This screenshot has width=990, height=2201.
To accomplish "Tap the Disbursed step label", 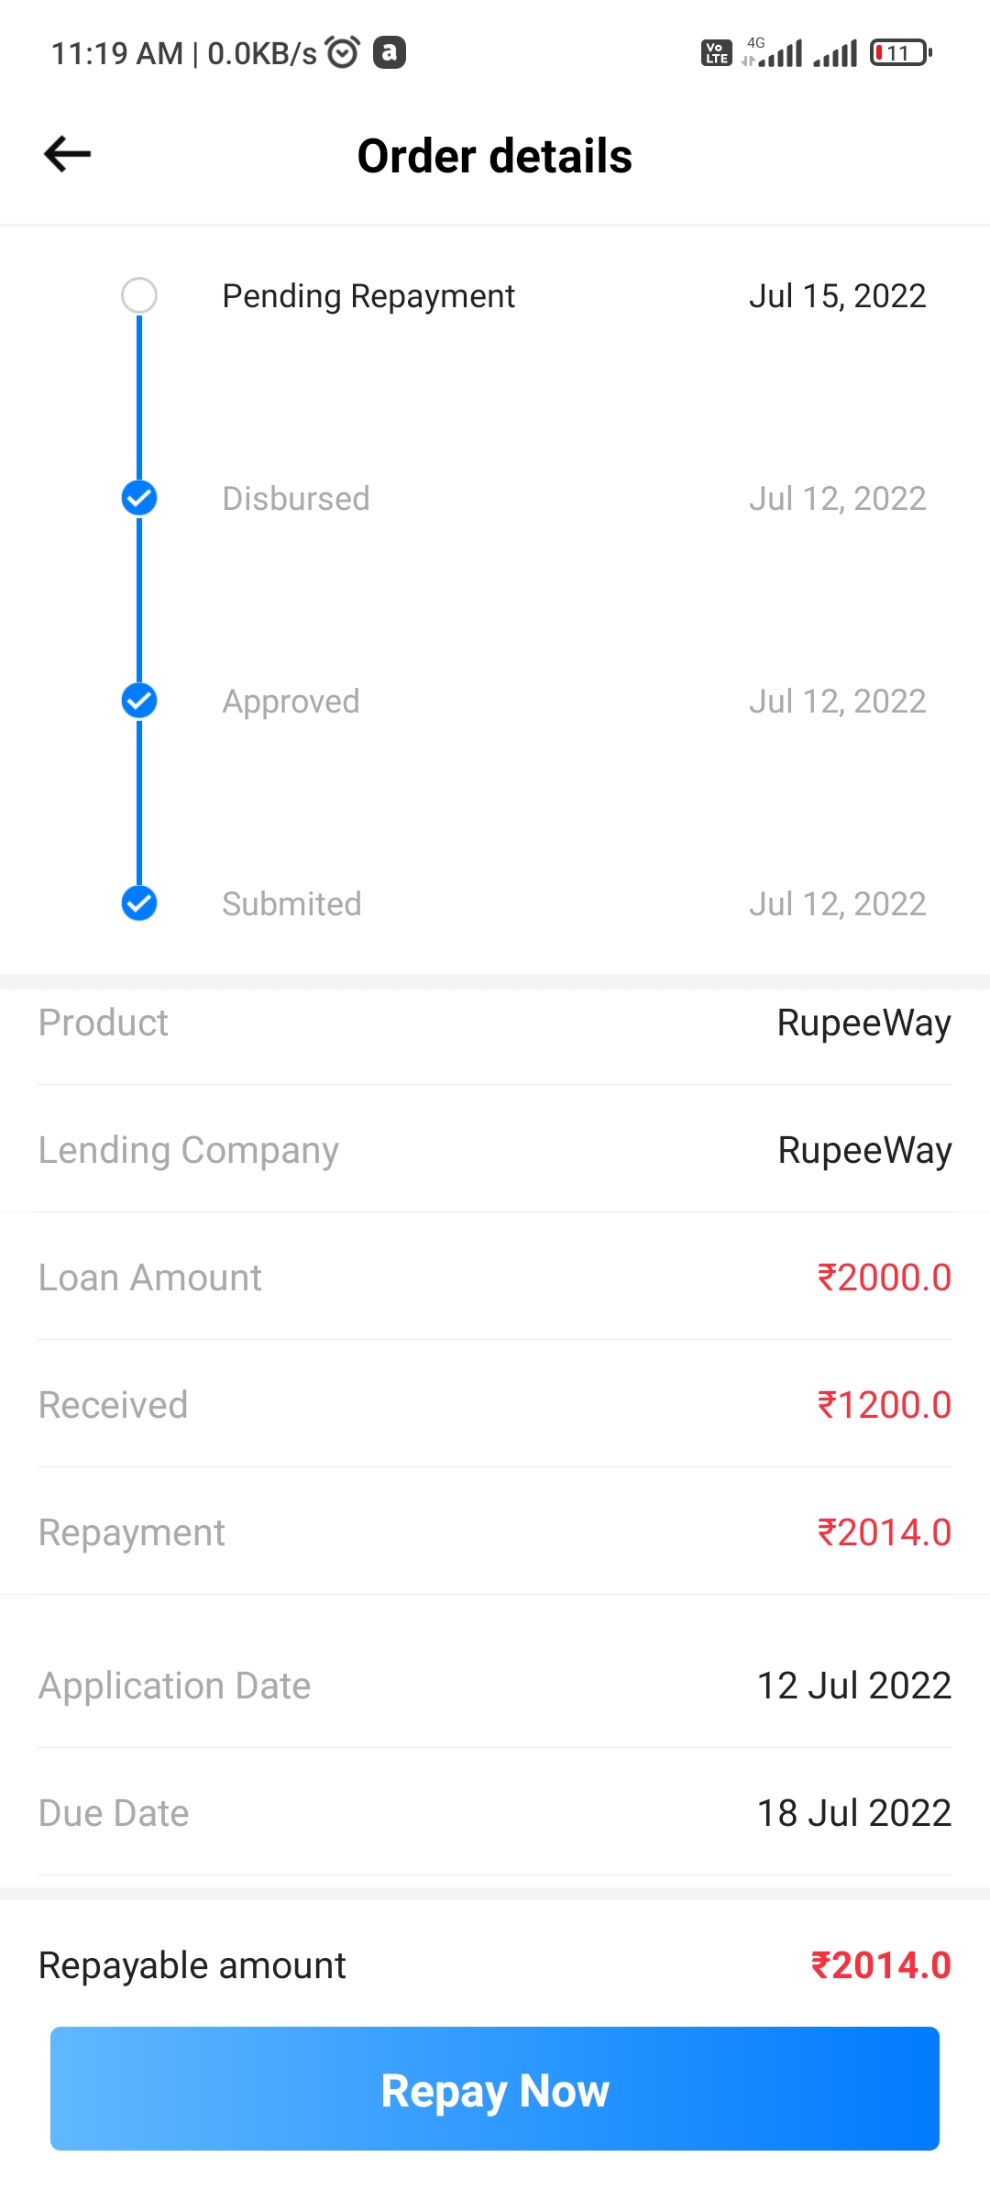I will tap(296, 499).
